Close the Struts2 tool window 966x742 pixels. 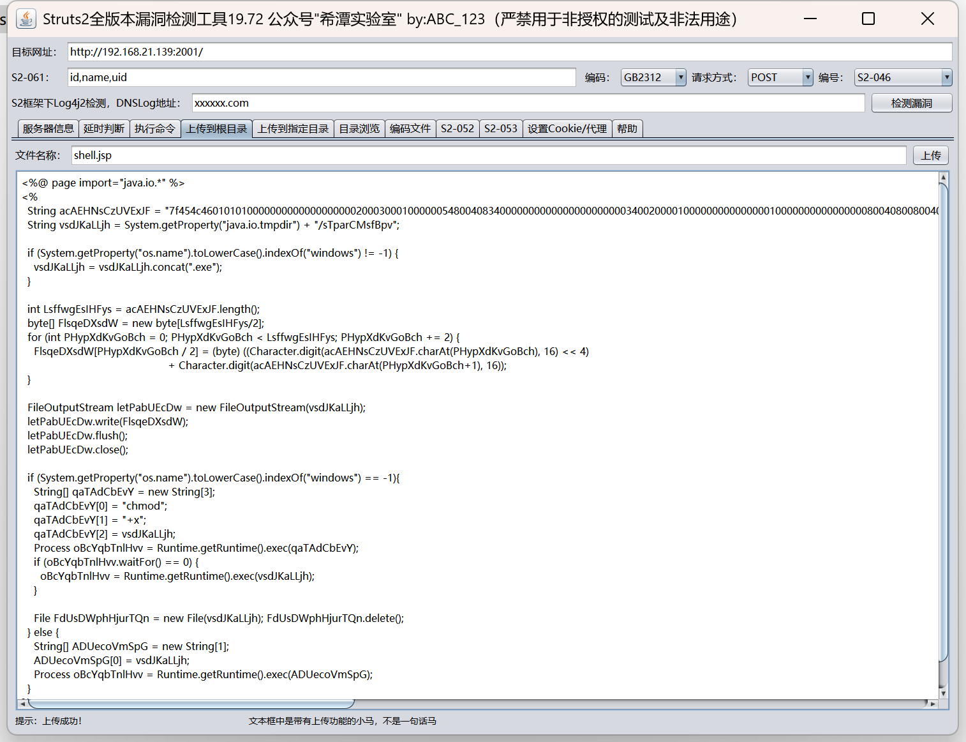coord(928,19)
